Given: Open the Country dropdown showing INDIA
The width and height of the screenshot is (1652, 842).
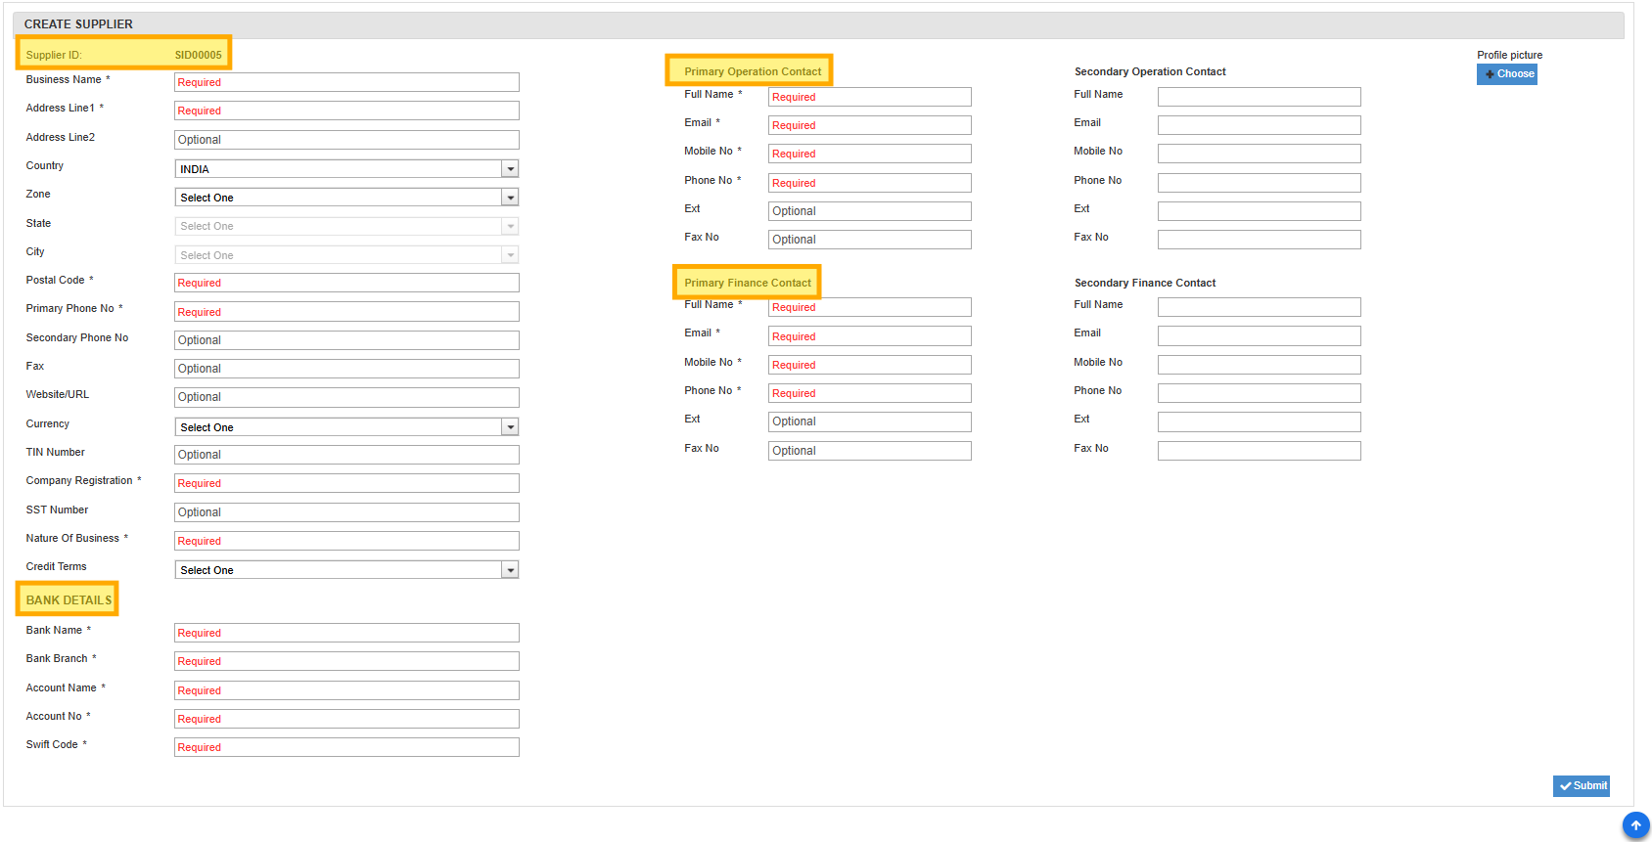Looking at the screenshot, I should tap(346, 169).
